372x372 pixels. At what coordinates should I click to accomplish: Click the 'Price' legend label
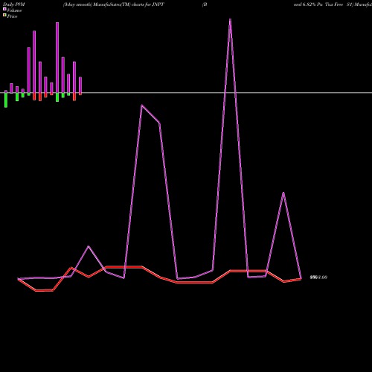12,16
